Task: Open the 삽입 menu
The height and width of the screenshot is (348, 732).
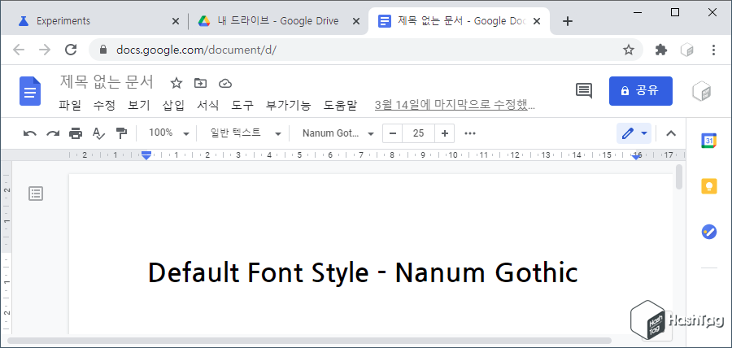Action: [x=173, y=106]
